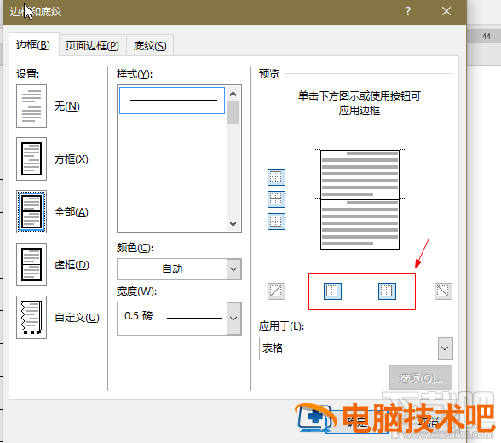Choose the 方框(X) box border setting icon

32,158
